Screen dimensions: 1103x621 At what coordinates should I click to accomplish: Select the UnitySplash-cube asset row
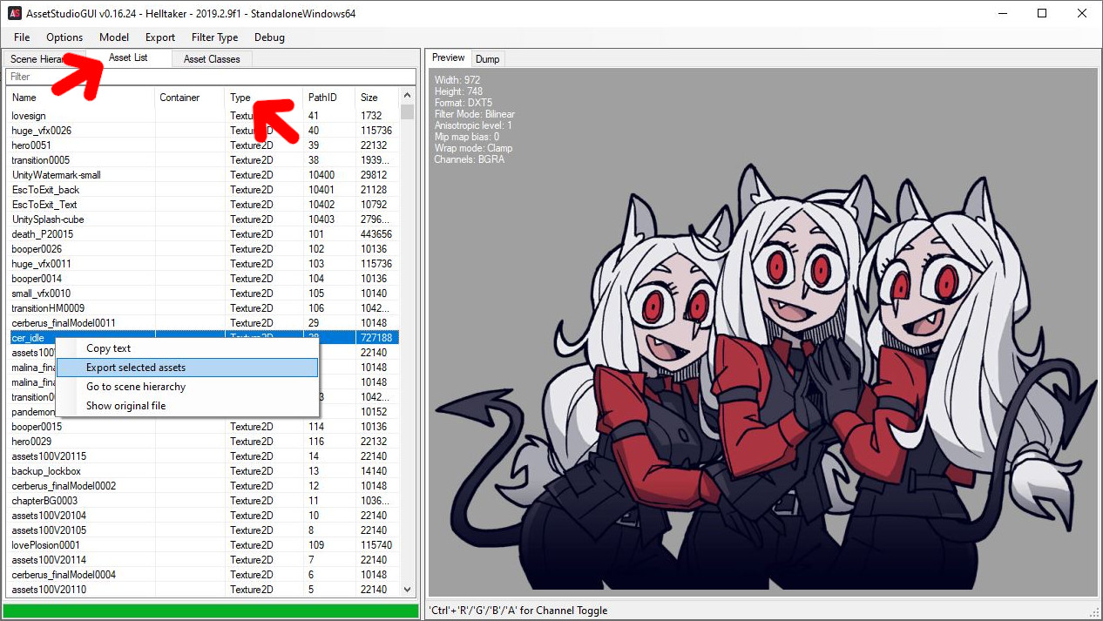coord(203,219)
